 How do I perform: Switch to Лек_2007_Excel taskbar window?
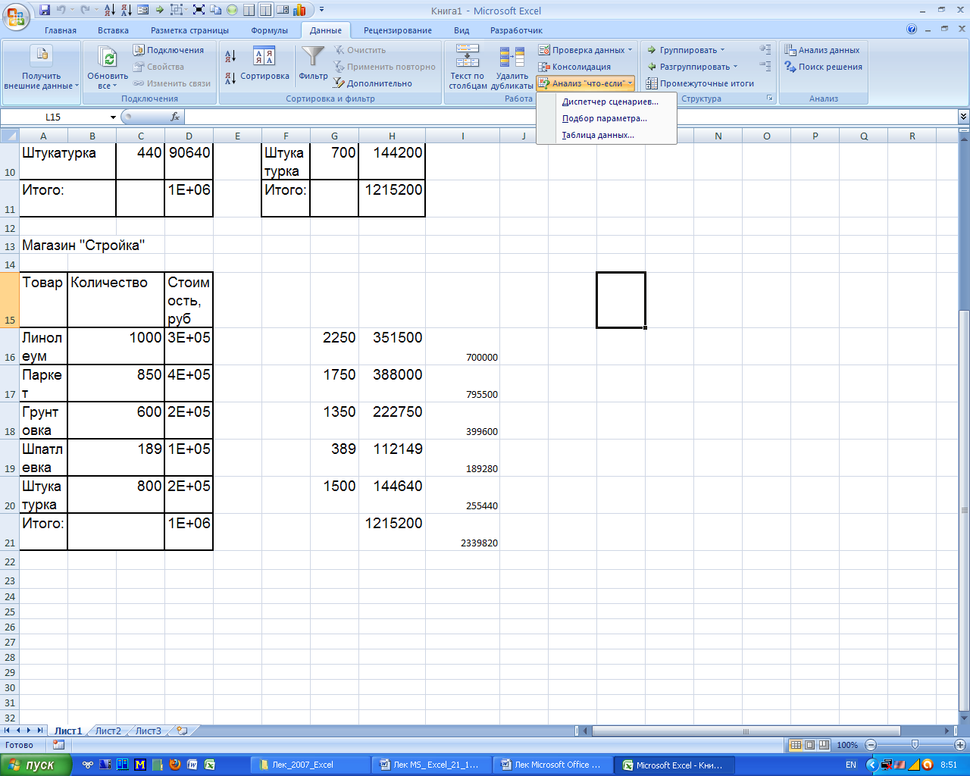pos(309,765)
